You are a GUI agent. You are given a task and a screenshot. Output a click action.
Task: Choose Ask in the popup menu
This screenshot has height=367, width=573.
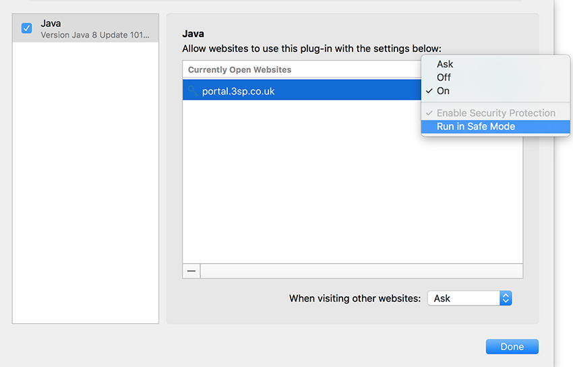click(x=445, y=64)
